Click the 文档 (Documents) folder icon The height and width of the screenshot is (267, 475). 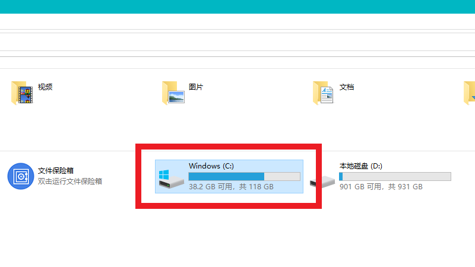tap(324, 93)
